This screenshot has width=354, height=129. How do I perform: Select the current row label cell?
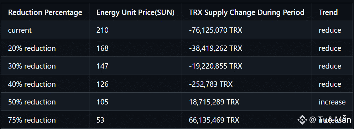pyautogui.click(x=20, y=30)
